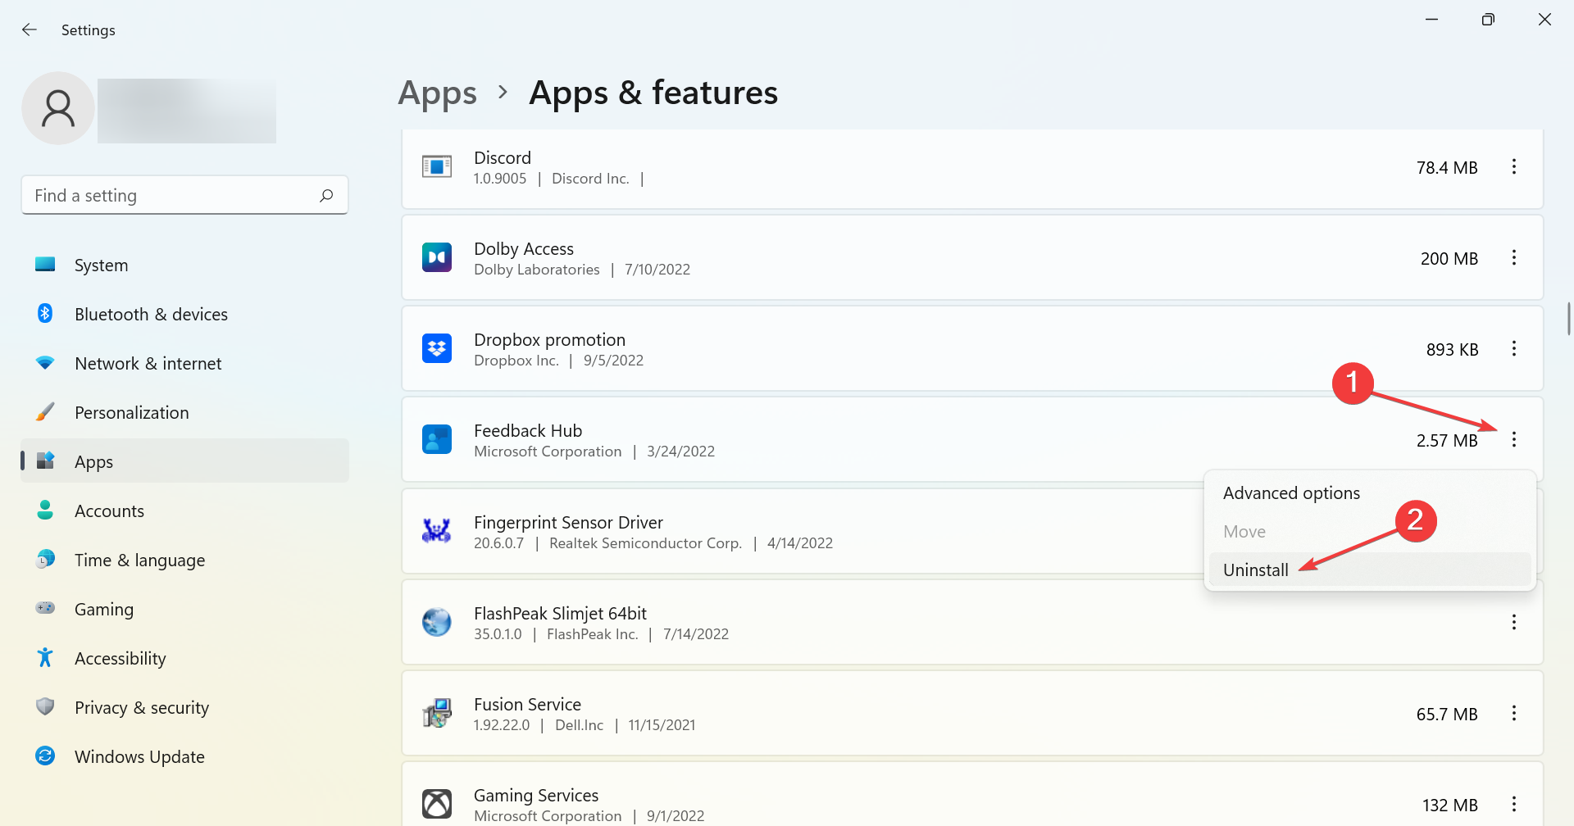This screenshot has height=826, width=1574.
Task: Click the Gaming controller icon
Action: [x=45, y=609]
